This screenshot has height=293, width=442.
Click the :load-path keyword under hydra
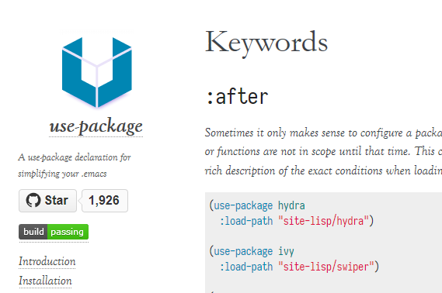click(x=246, y=221)
